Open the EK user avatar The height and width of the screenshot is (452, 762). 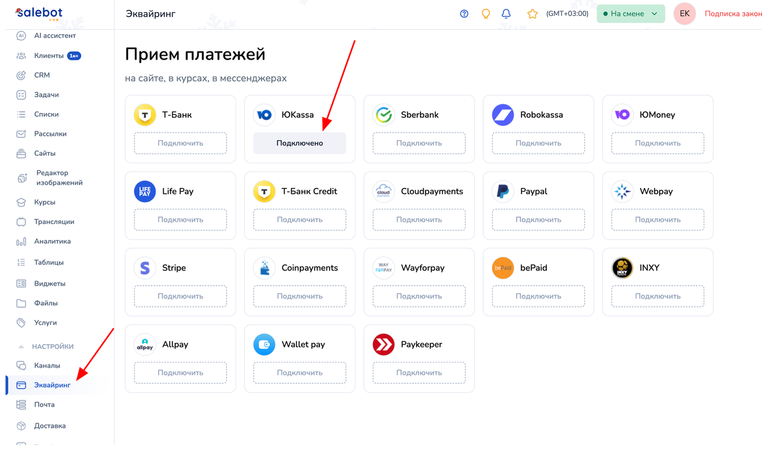(x=685, y=14)
